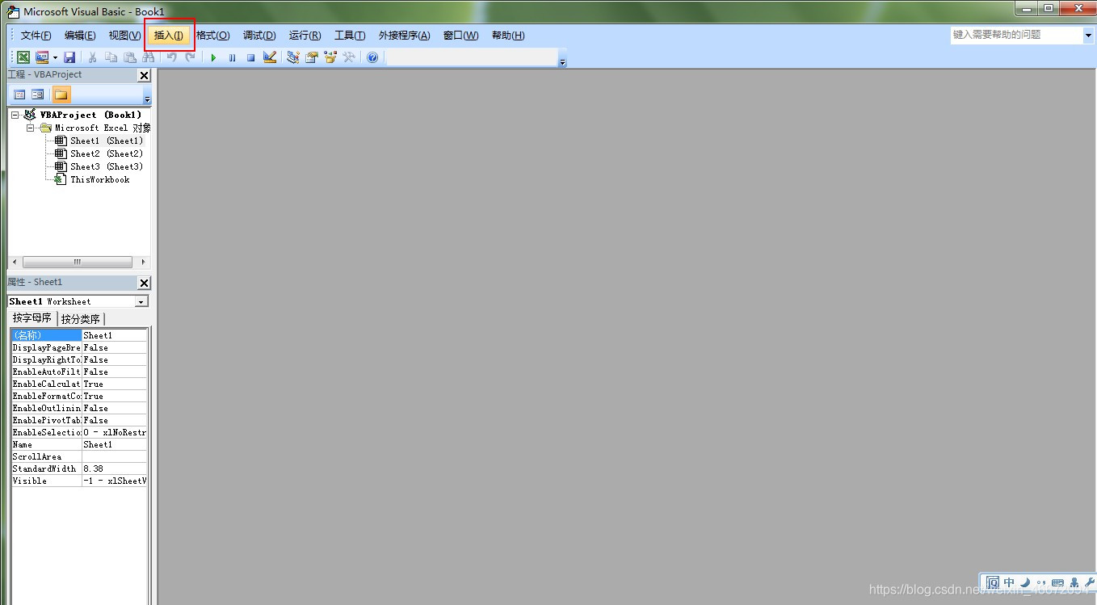The height and width of the screenshot is (605, 1097).
Task: Open the 插入(I) menu
Action: [169, 36]
